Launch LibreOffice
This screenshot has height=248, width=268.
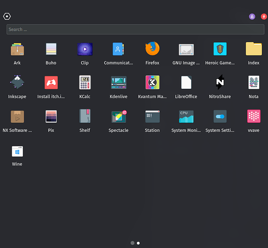click(x=186, y=82)
